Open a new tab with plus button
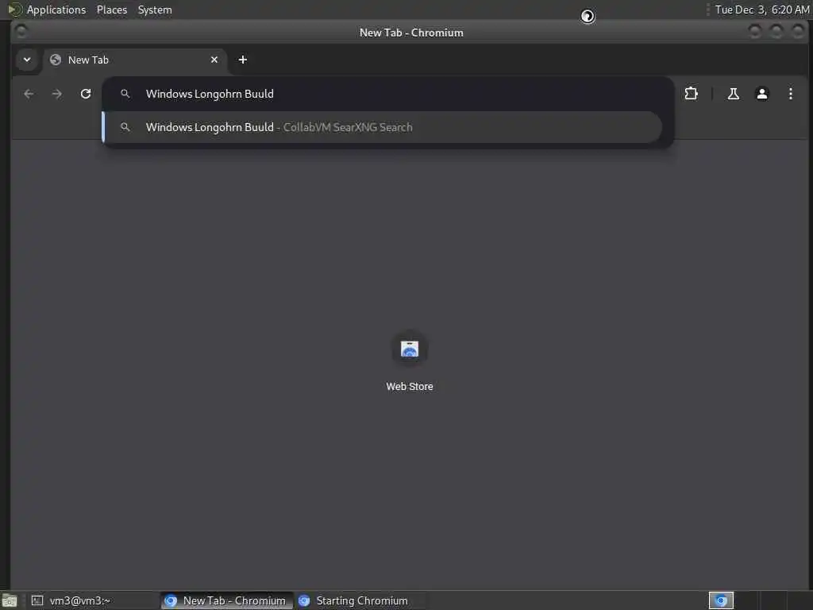 click(243, 60)
